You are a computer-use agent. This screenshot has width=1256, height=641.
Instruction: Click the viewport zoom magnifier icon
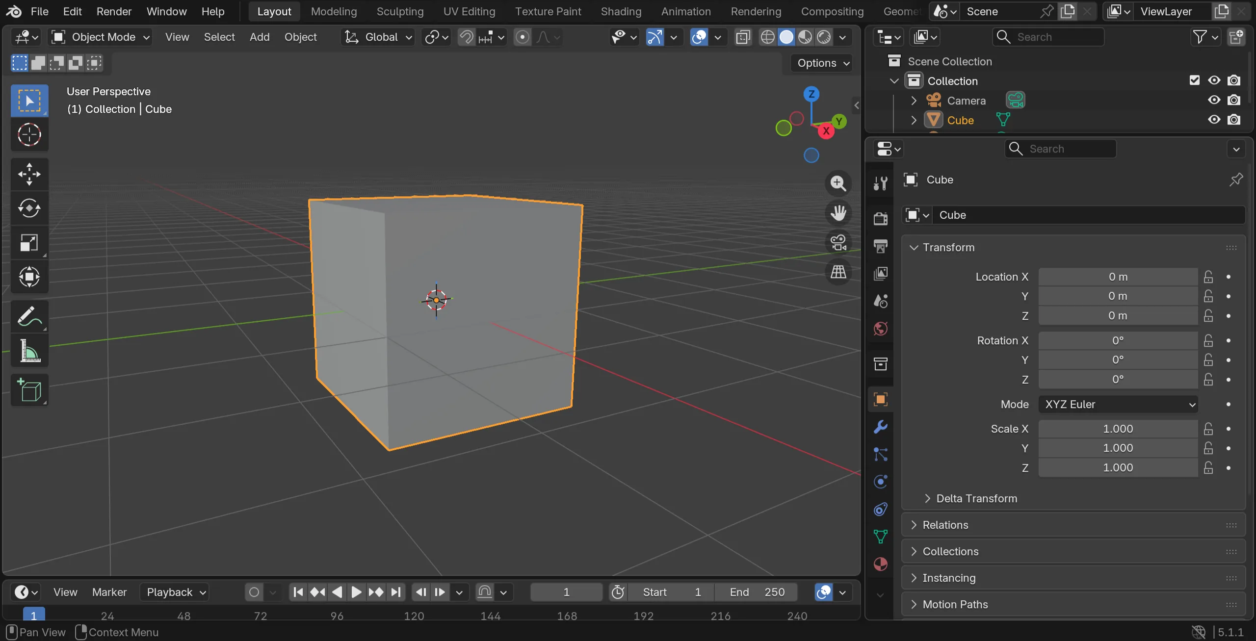point(838,184)
